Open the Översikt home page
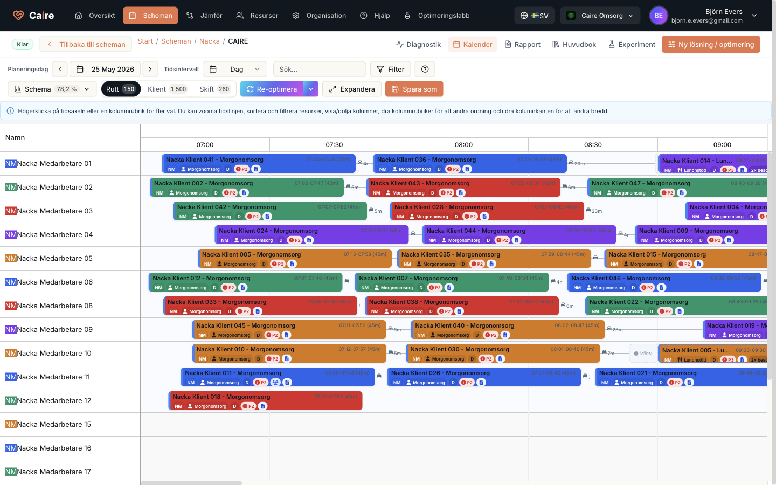This screenshot has width=776, height=485. 95,16
